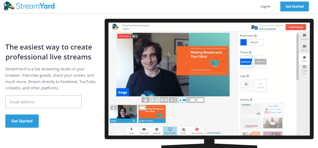
Task: Click the help icon beside Overlay
Action: pos(251,100)
